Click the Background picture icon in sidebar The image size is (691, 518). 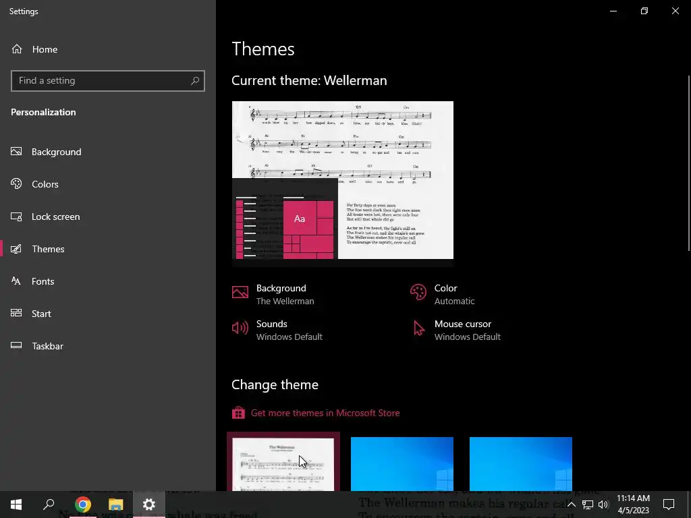[16, 152]
